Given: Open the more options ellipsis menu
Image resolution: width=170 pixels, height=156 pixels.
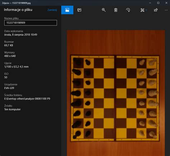Looking at the screenshot, I should [x=166, y=10].
